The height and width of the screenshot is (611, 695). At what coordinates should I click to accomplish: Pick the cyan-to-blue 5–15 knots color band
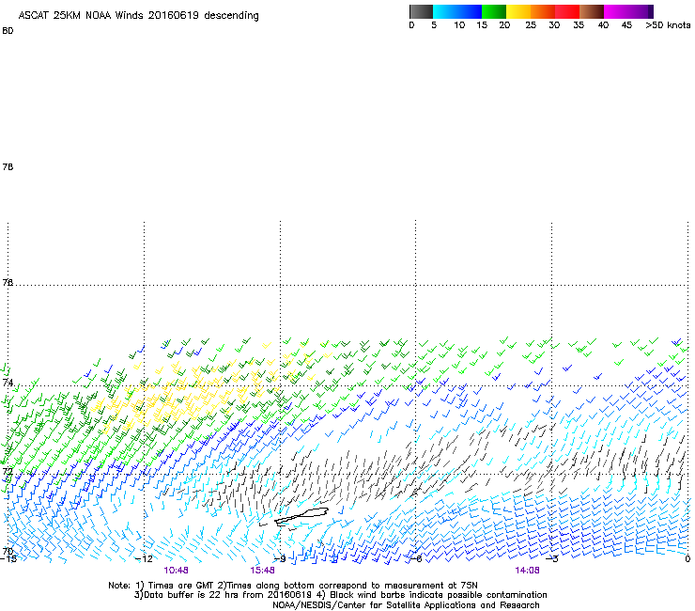tap(457, 11)
